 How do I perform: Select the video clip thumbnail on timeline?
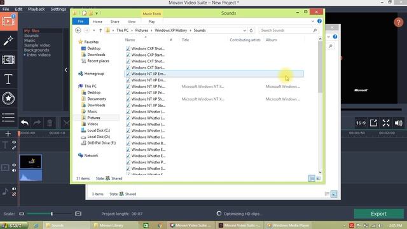31,162
